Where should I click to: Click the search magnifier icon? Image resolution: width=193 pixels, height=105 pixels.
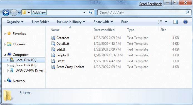click(x=187, y=12)
